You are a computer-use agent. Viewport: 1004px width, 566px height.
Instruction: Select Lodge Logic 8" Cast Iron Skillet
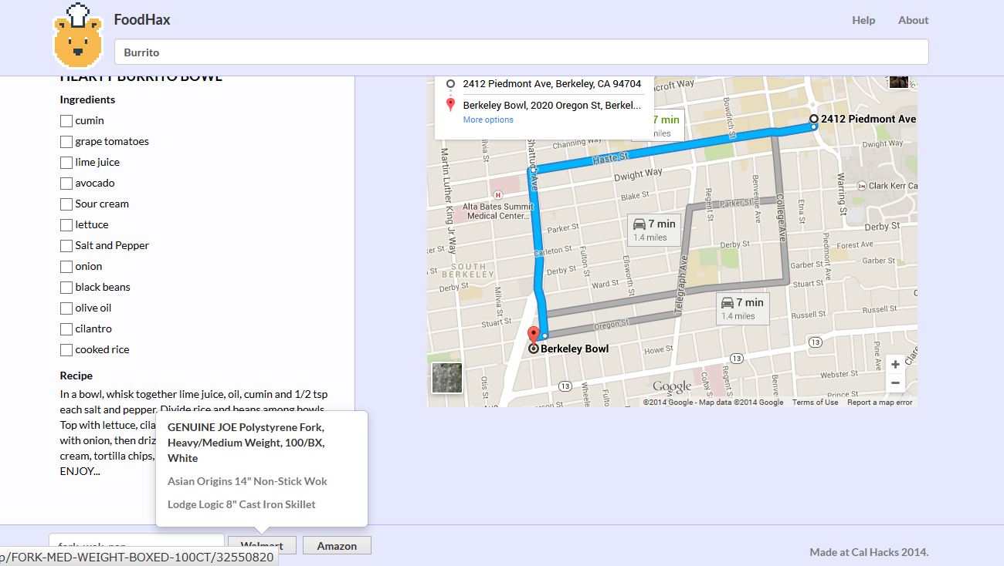pos(242,504)
